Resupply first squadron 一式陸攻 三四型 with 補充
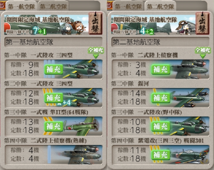Image resolution: width=214 pixels, height=170 pixels. (54, 69)
